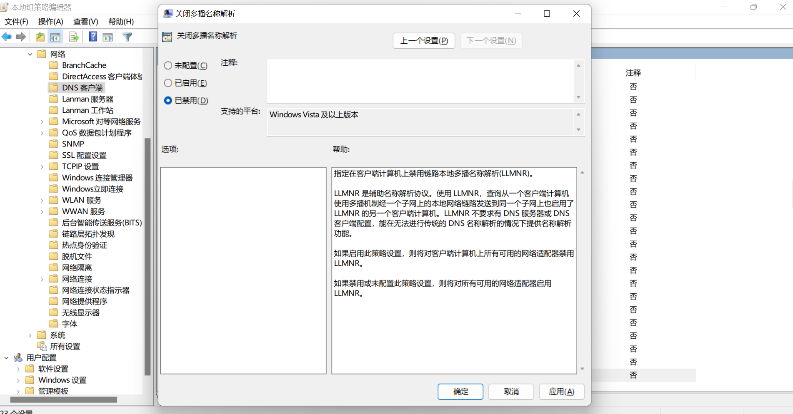Image resolution: width=793 pixels, height=414 pixels.
Task: Click inside the 注释 comment text box
Action: click(420, 81)
